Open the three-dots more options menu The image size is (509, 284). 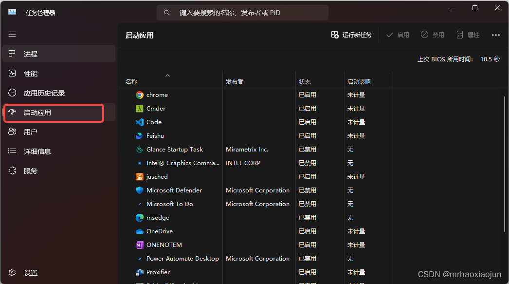[496, 35]
